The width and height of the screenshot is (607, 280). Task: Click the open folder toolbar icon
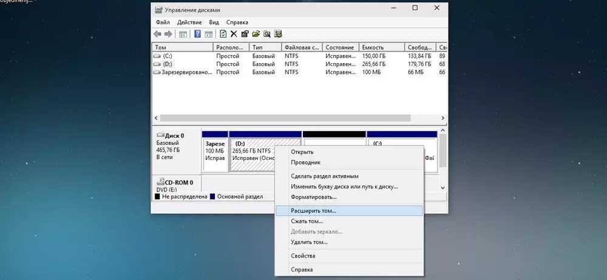[256, 34]
